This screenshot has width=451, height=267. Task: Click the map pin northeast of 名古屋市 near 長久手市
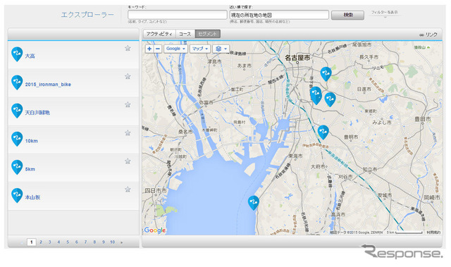tap(326, 74)
